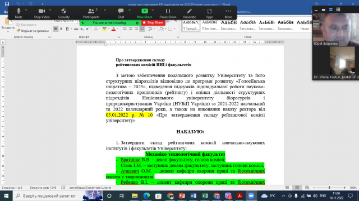Open Microsoft Edge from the taskbar
Image resolution: width=359 pixels, height=201 pixels.
click(x=146, y=196)
